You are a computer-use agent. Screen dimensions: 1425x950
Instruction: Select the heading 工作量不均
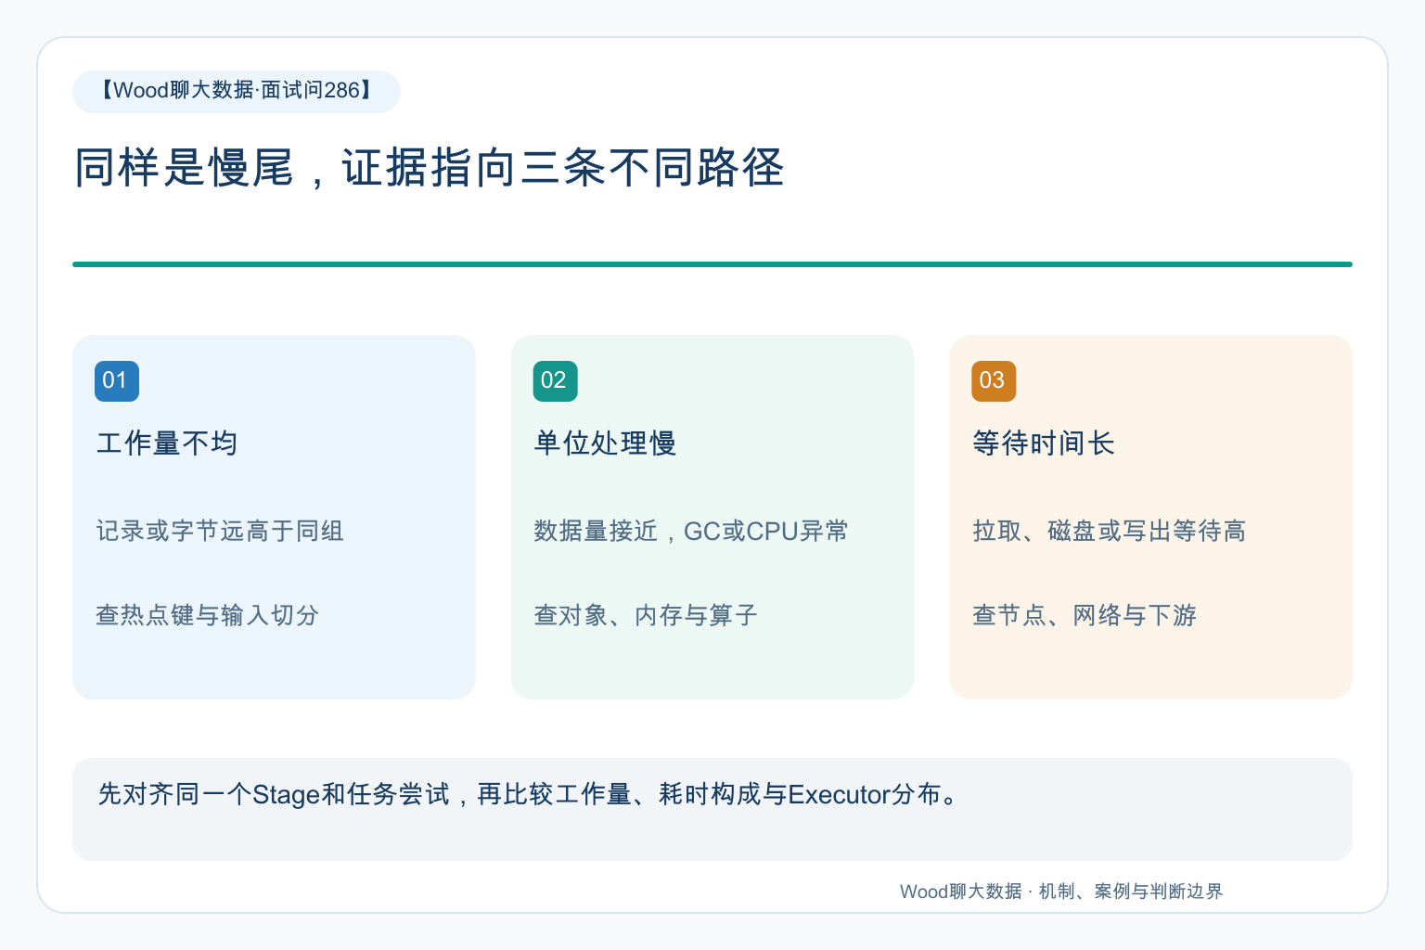[x=167, y=443]
